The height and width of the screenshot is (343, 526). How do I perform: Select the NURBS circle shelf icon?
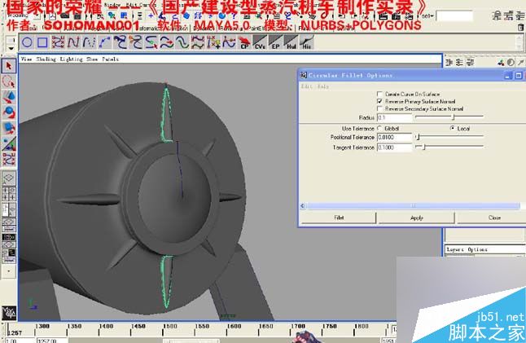click(x=27, y=42)
